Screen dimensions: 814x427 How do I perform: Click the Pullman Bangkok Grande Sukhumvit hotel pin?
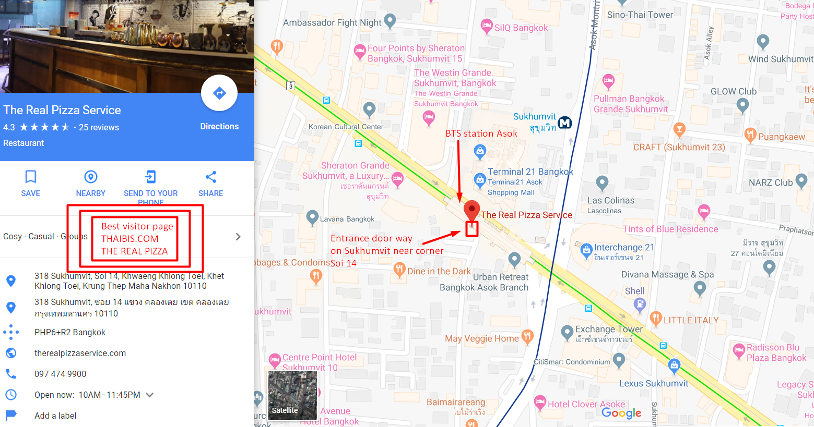point(608,81)
